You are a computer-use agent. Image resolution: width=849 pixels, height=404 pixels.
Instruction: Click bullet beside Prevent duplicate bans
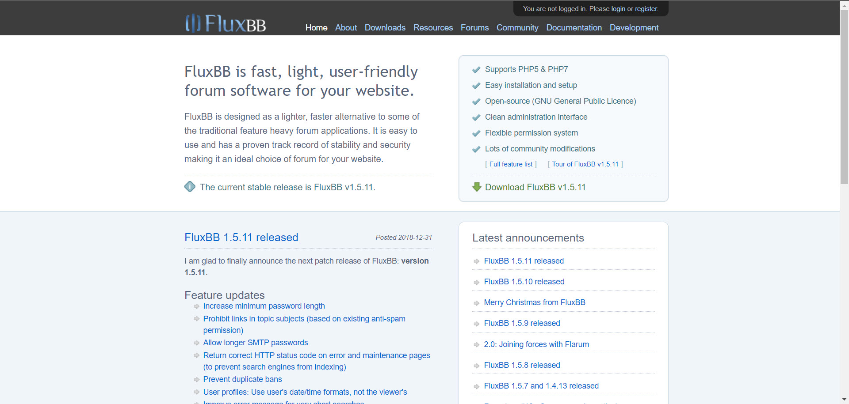(197, 379)
